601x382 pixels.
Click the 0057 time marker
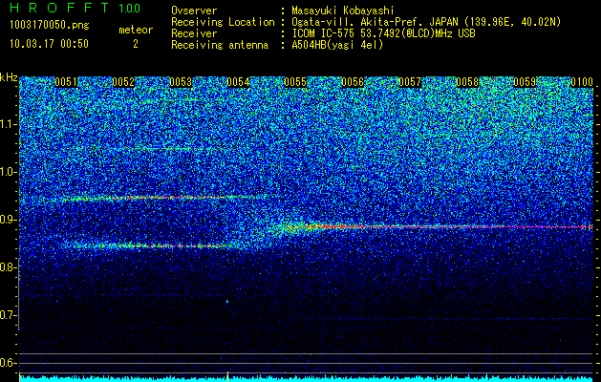tap(410, 82)
